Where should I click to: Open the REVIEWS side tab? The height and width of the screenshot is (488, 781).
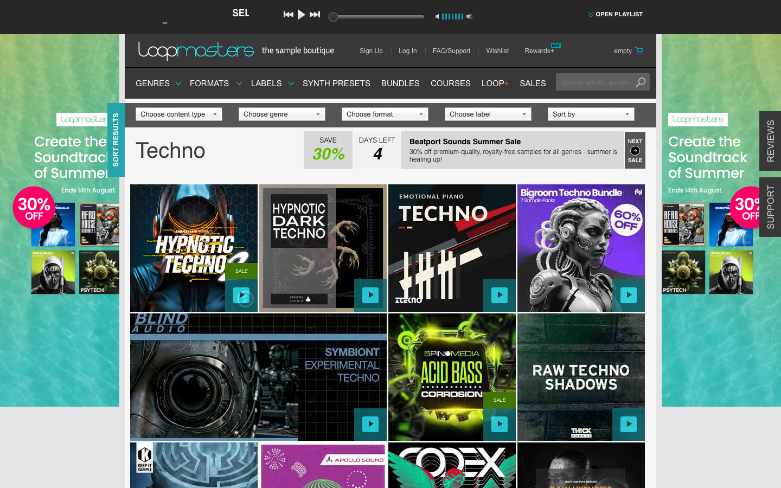click(x=770, y=141)
